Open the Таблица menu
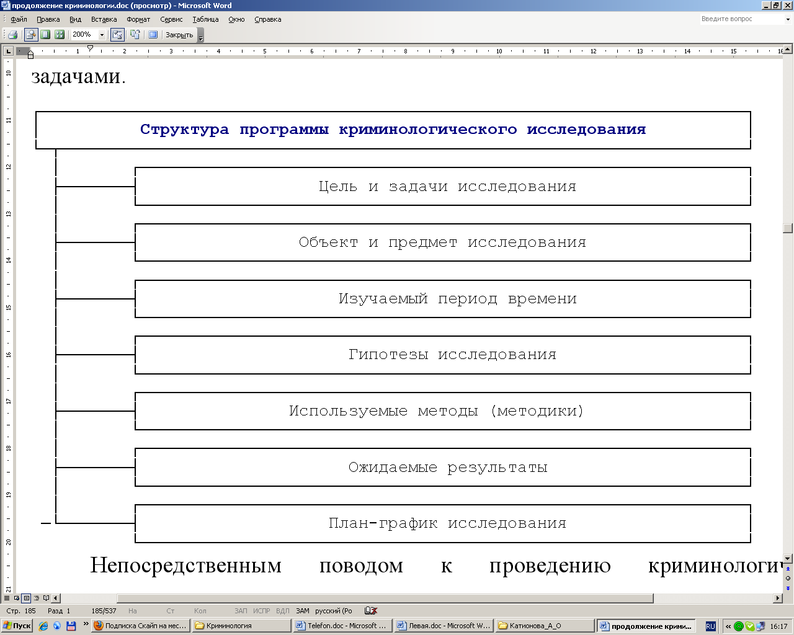The height and width of the screenshot is (635, 794). pos(205,19)
